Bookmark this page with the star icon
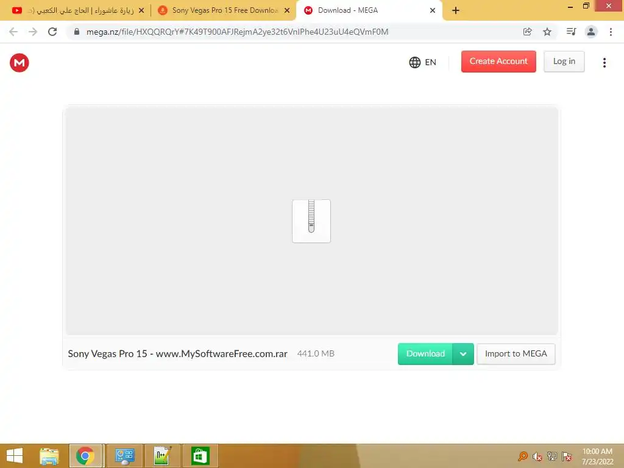624x468 pixels. point(547,32)
